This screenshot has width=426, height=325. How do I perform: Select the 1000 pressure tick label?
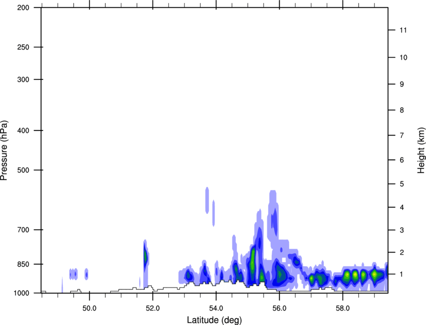pyautogui.click(x=22, y=293)
